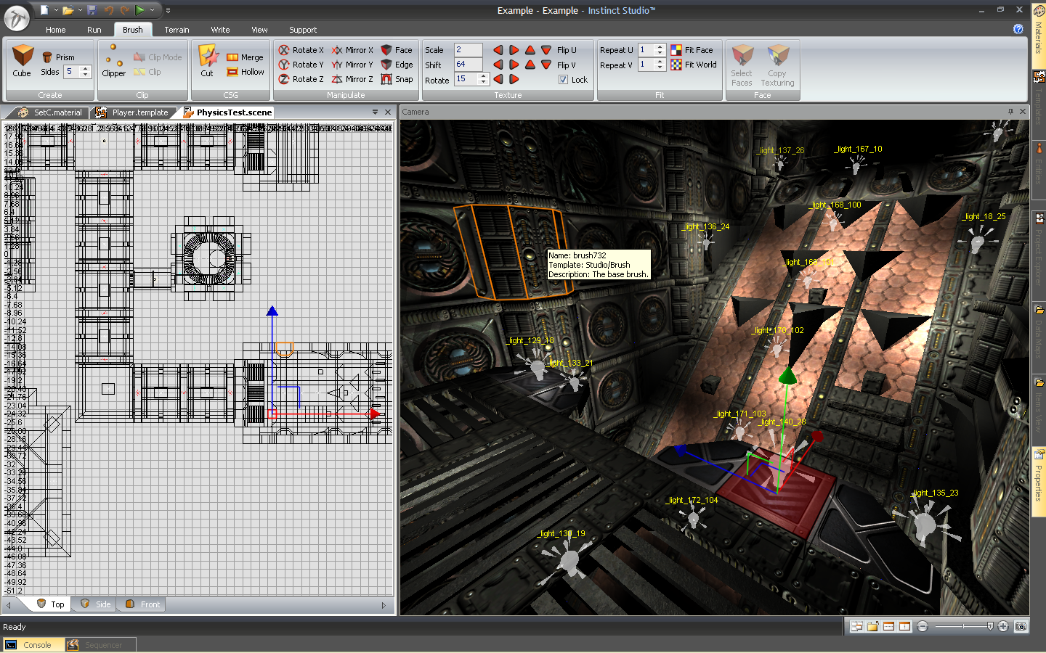Viewport: 1046px width, 653px height.
Task: Click the Save disk icon
Action: (92, 10)
